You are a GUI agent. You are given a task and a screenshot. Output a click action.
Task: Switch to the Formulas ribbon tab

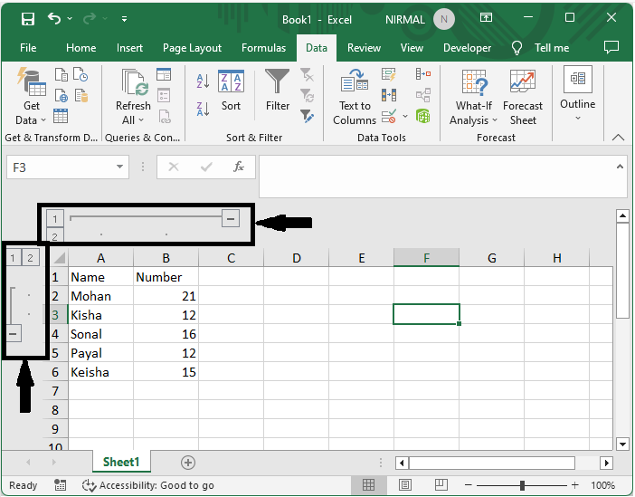[x=263, y=48]
